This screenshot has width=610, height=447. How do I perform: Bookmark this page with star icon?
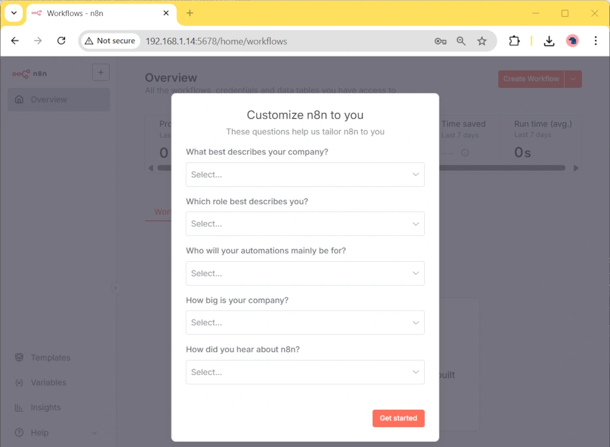tap(482, 40)
